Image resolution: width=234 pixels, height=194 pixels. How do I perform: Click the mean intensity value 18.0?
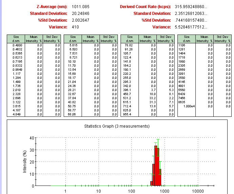(152, 94)
